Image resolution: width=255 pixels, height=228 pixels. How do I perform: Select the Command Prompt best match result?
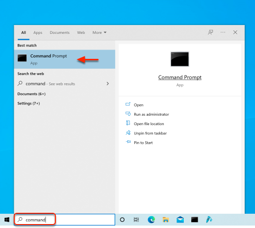pos(65,59)
